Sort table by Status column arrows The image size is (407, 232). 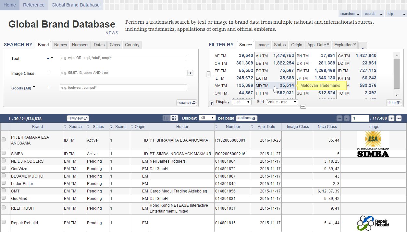click(89, 127)
